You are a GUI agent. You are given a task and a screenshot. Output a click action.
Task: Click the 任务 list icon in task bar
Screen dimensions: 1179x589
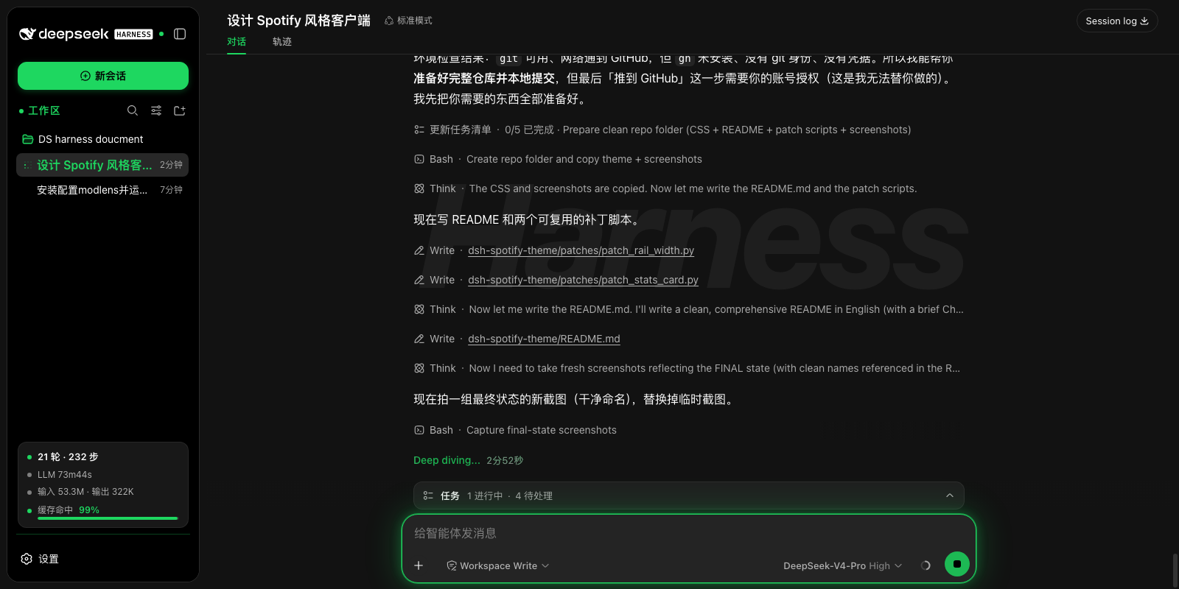coord(428,495)
